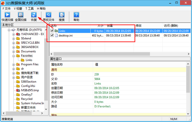
Task: Select the $360Section folder in tree
Action: [x=29, y=82]
